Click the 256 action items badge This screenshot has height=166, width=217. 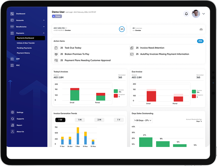(x=200, y=41)
